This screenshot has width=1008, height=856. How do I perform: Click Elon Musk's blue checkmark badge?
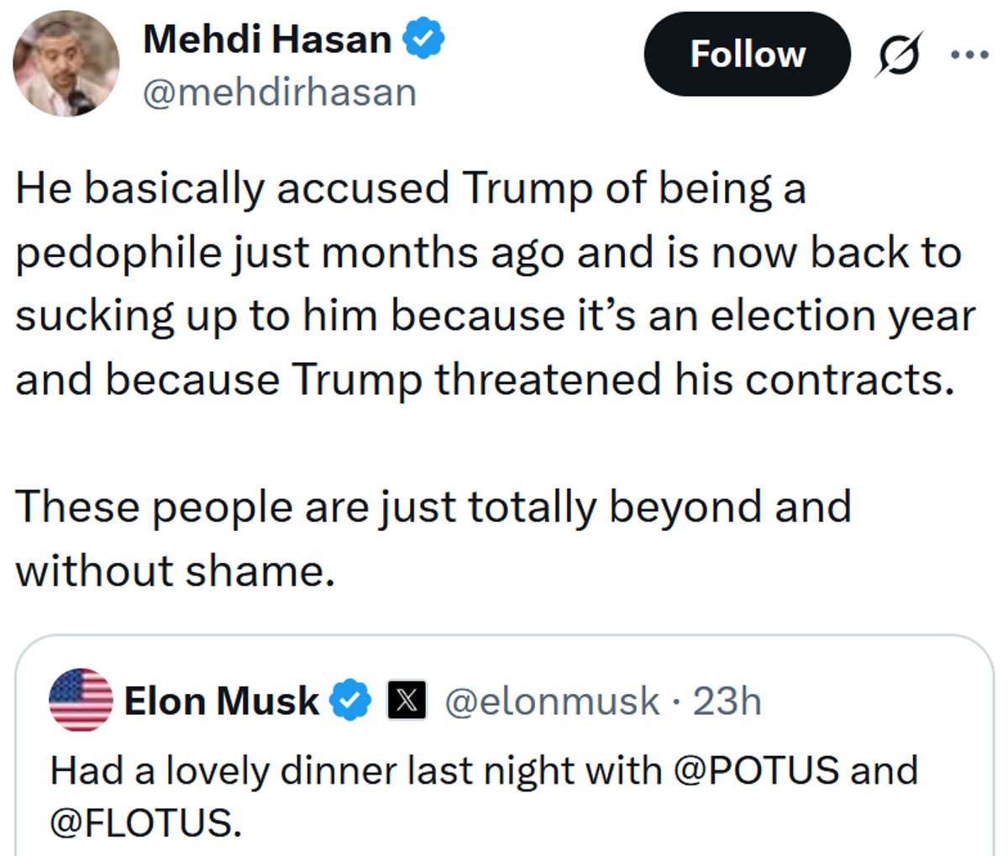351,700
